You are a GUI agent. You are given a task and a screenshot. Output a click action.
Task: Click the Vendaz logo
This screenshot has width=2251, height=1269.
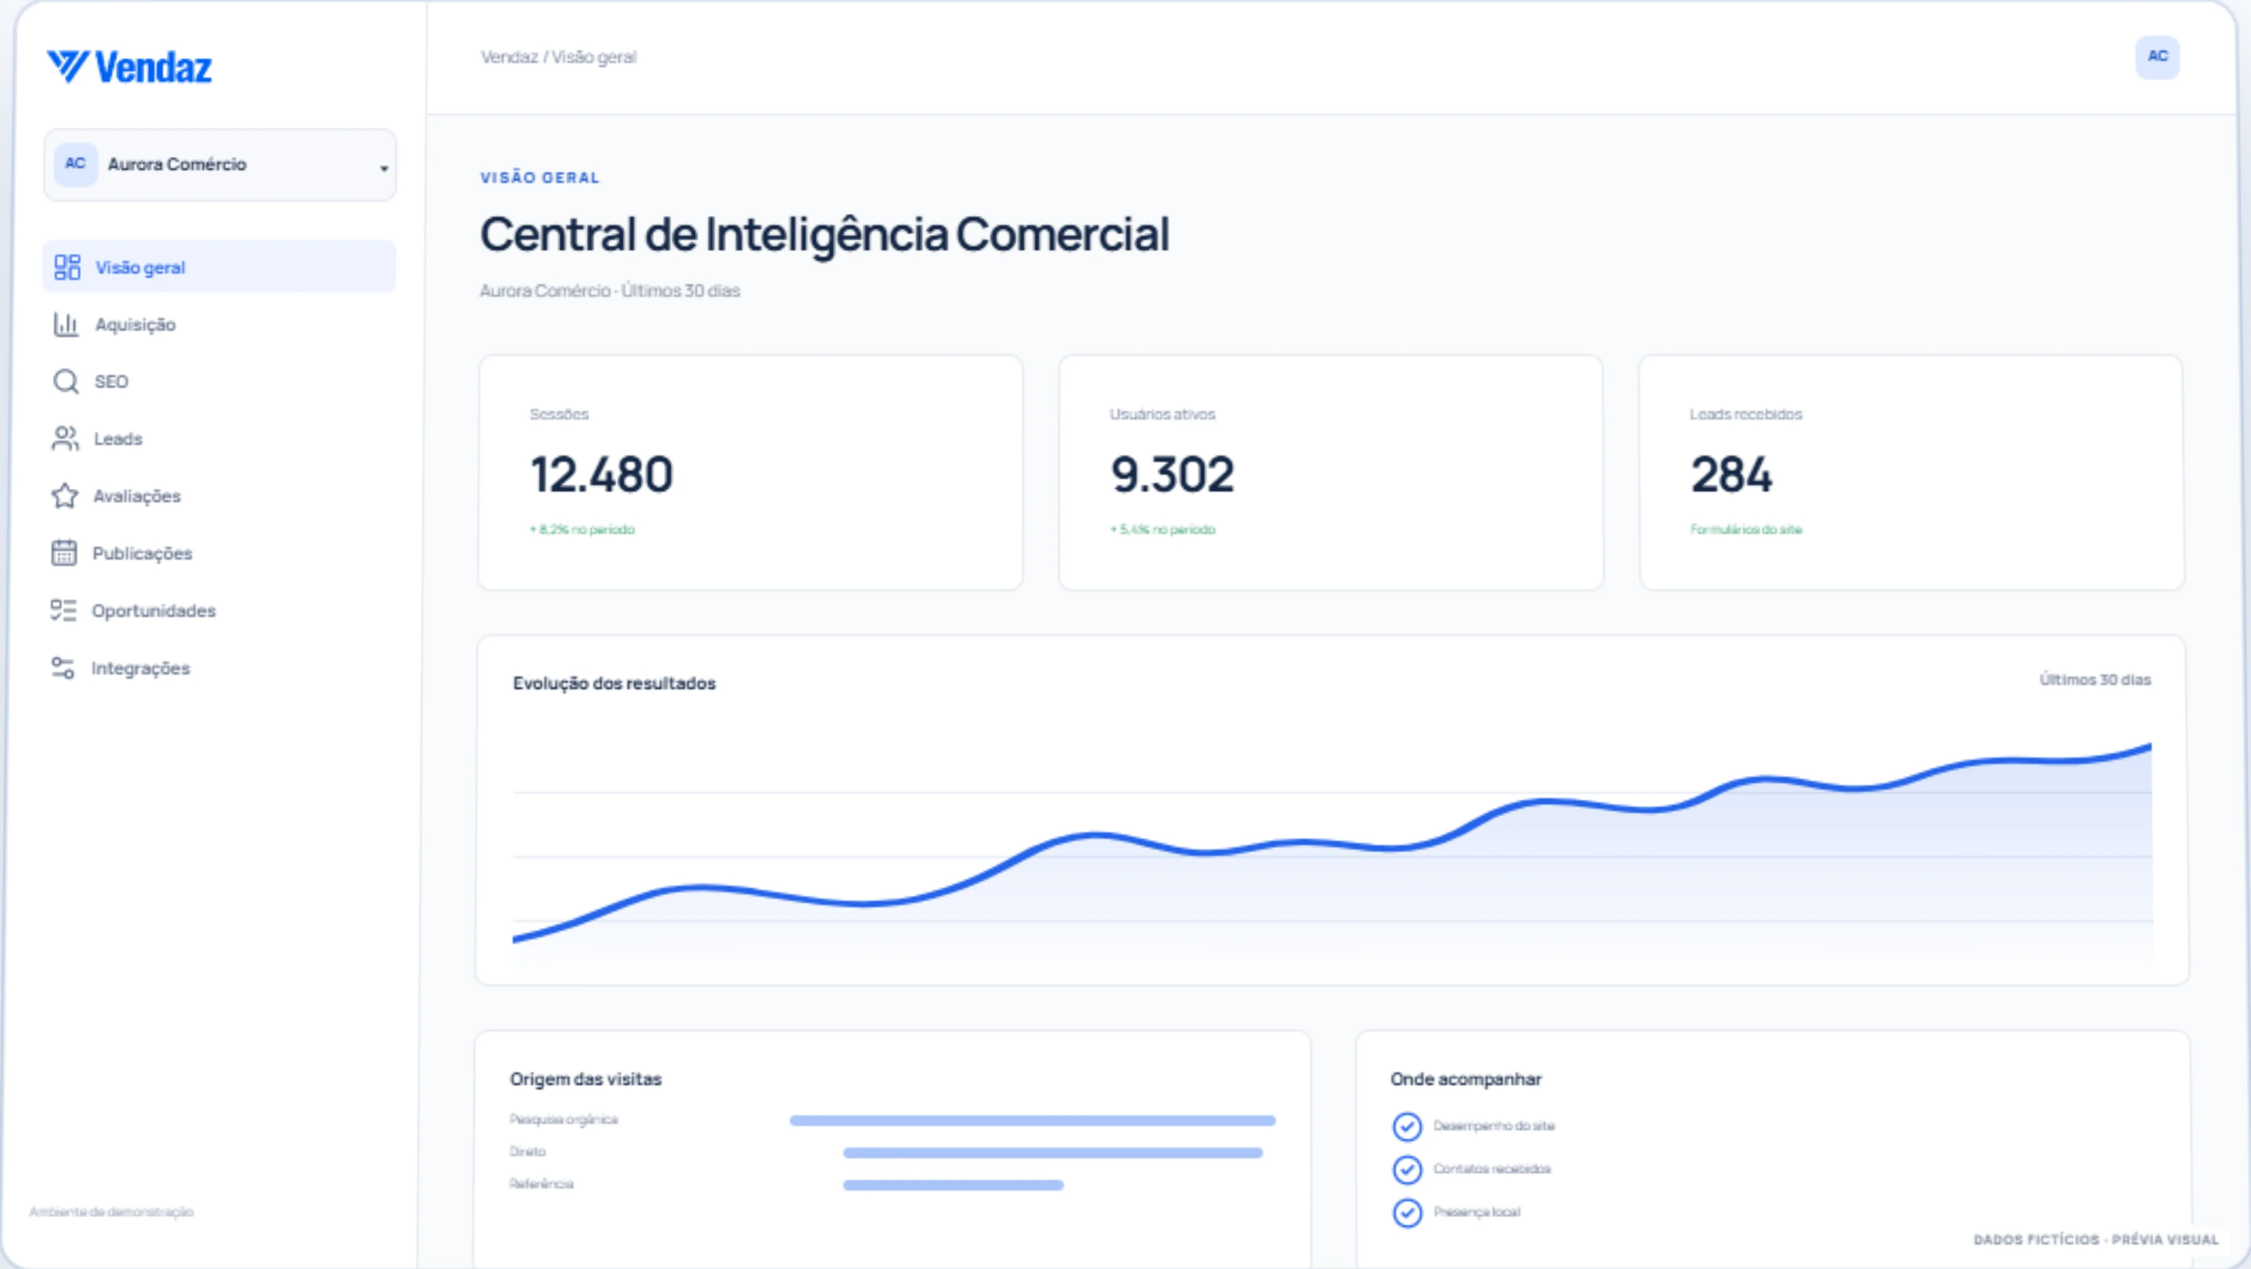point(129,67)
